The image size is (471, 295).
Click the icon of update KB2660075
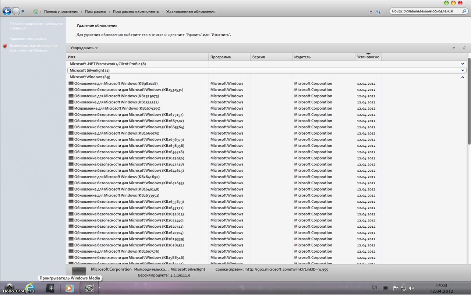tap(71, 133)
